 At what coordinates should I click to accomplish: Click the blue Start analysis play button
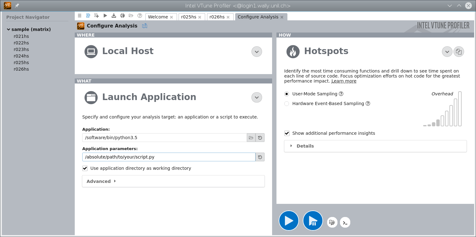pyautogui.click(x=289, y=221)
